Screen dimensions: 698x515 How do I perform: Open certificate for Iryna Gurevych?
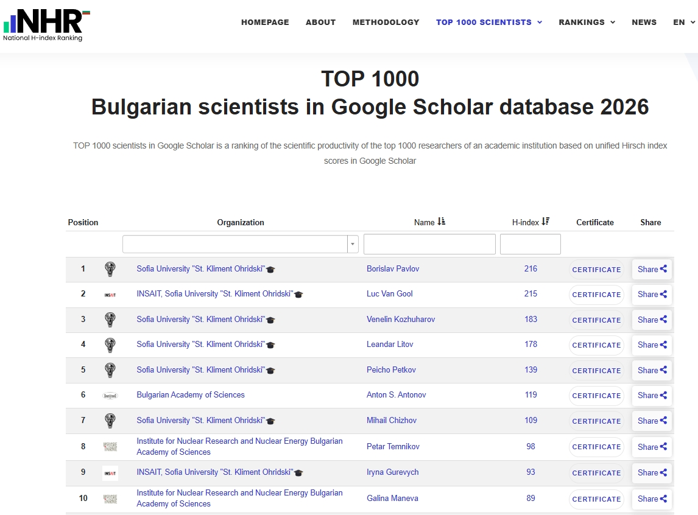point(596,473)
